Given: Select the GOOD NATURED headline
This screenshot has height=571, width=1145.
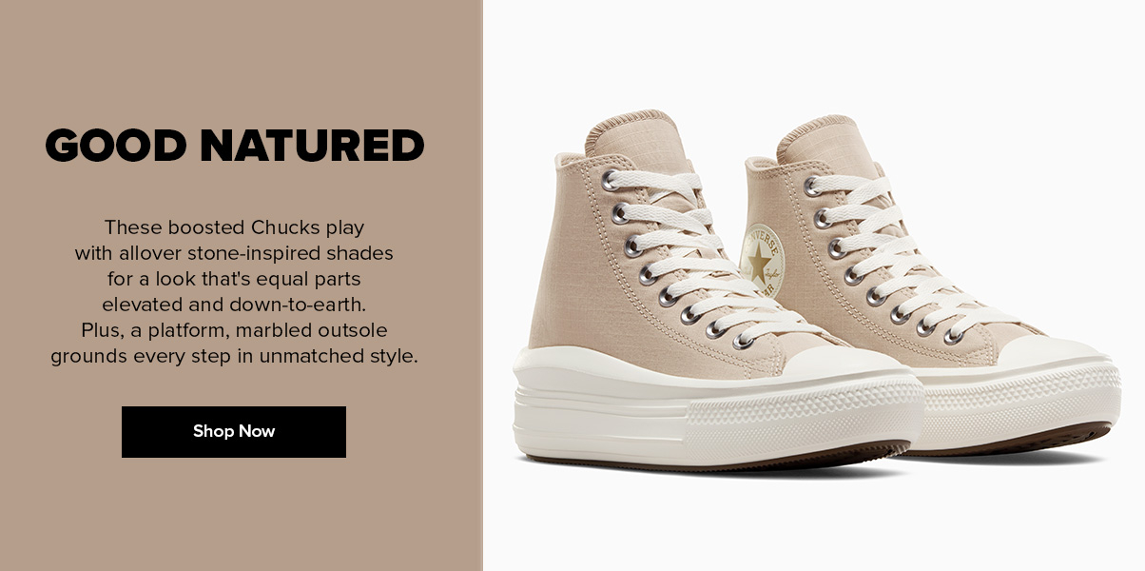Looking at the screenshot, I should [x=234, y=146].
